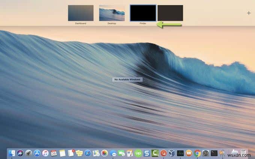
Task: Launch iTunes music app
Action: coord(45,153)
